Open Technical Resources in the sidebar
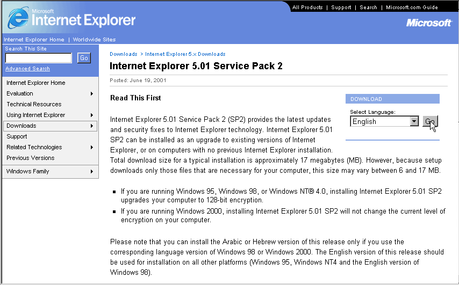The height and width of the screenshot is (285, 459). point(34,104)
